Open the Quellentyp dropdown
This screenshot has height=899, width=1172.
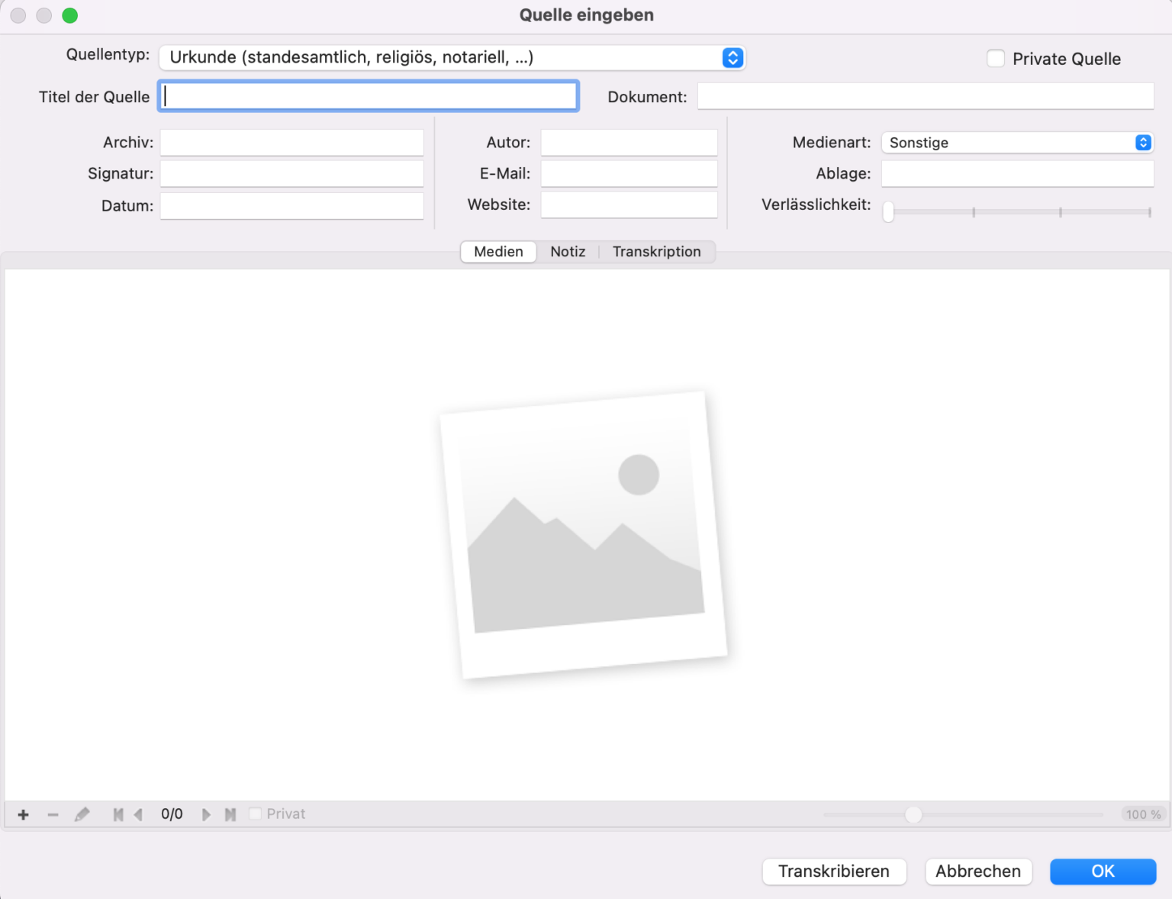tap(452, 57)
